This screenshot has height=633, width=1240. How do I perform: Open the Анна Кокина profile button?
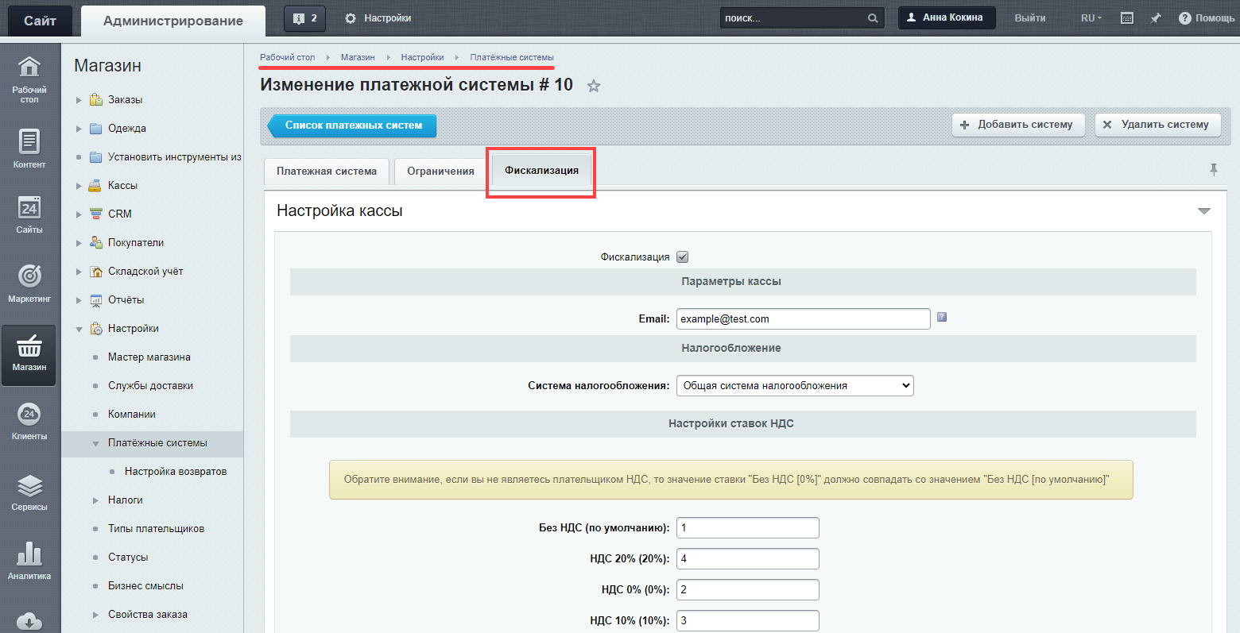coord(947,17)
